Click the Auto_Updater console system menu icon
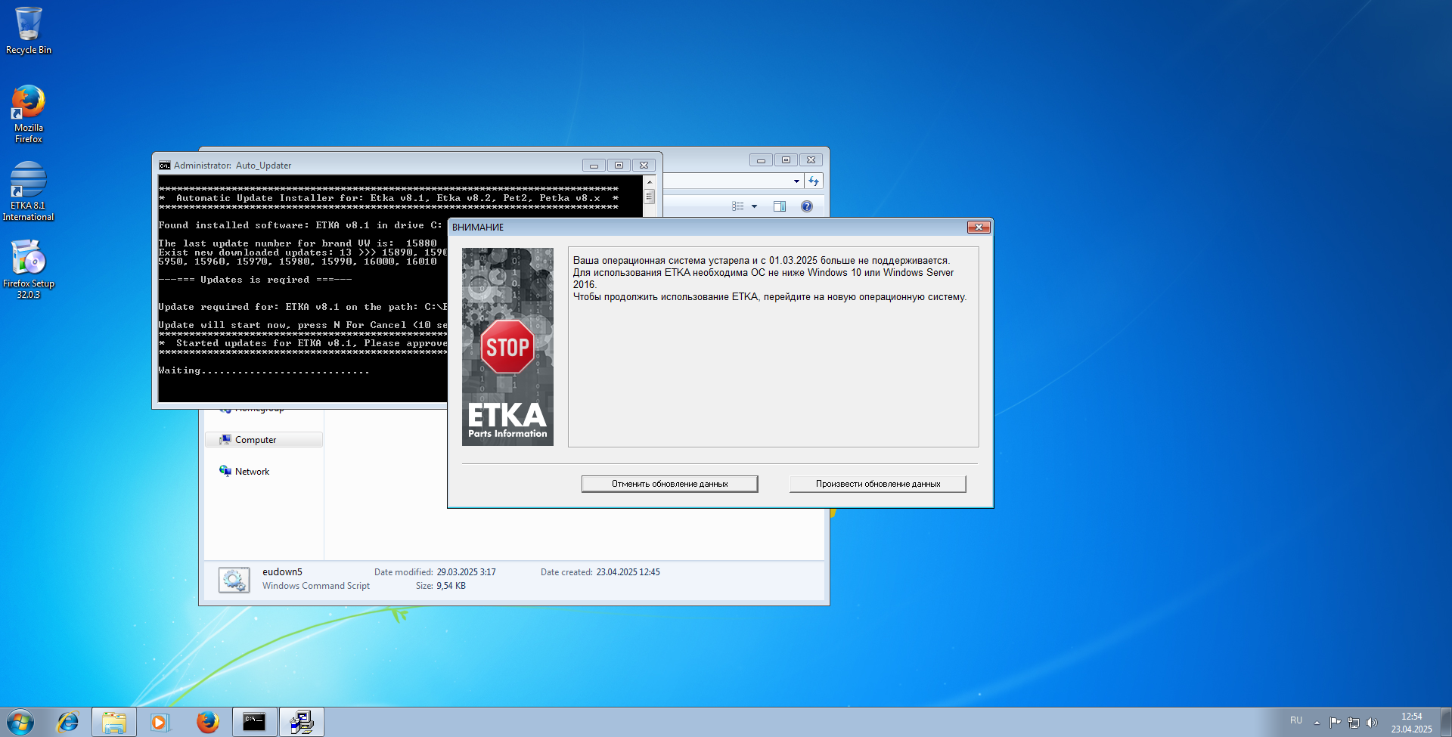The width and height of the screenshot is (1452, 737). [164, 166]
